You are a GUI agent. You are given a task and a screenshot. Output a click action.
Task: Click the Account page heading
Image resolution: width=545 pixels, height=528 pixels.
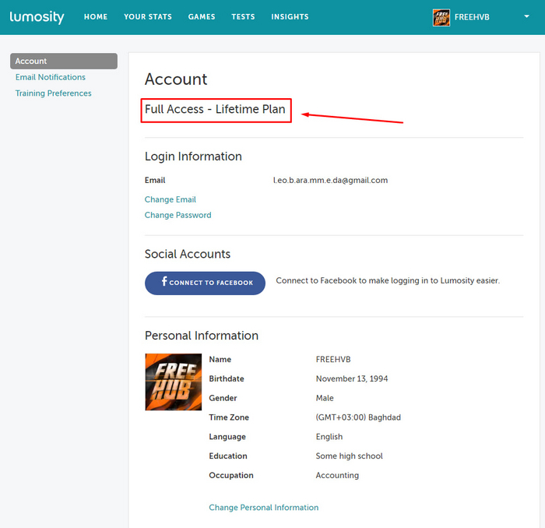[176, 79]
